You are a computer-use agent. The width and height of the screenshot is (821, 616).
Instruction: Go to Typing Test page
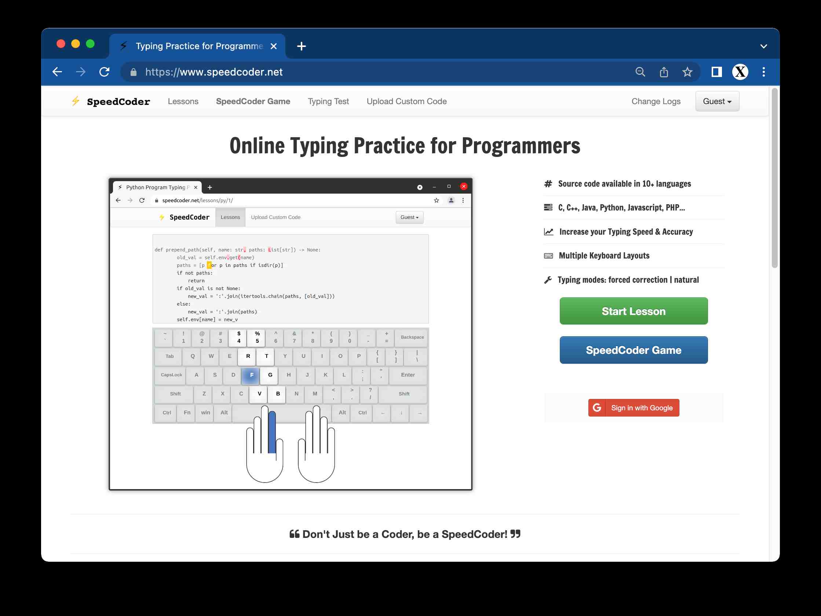point(328,101)
